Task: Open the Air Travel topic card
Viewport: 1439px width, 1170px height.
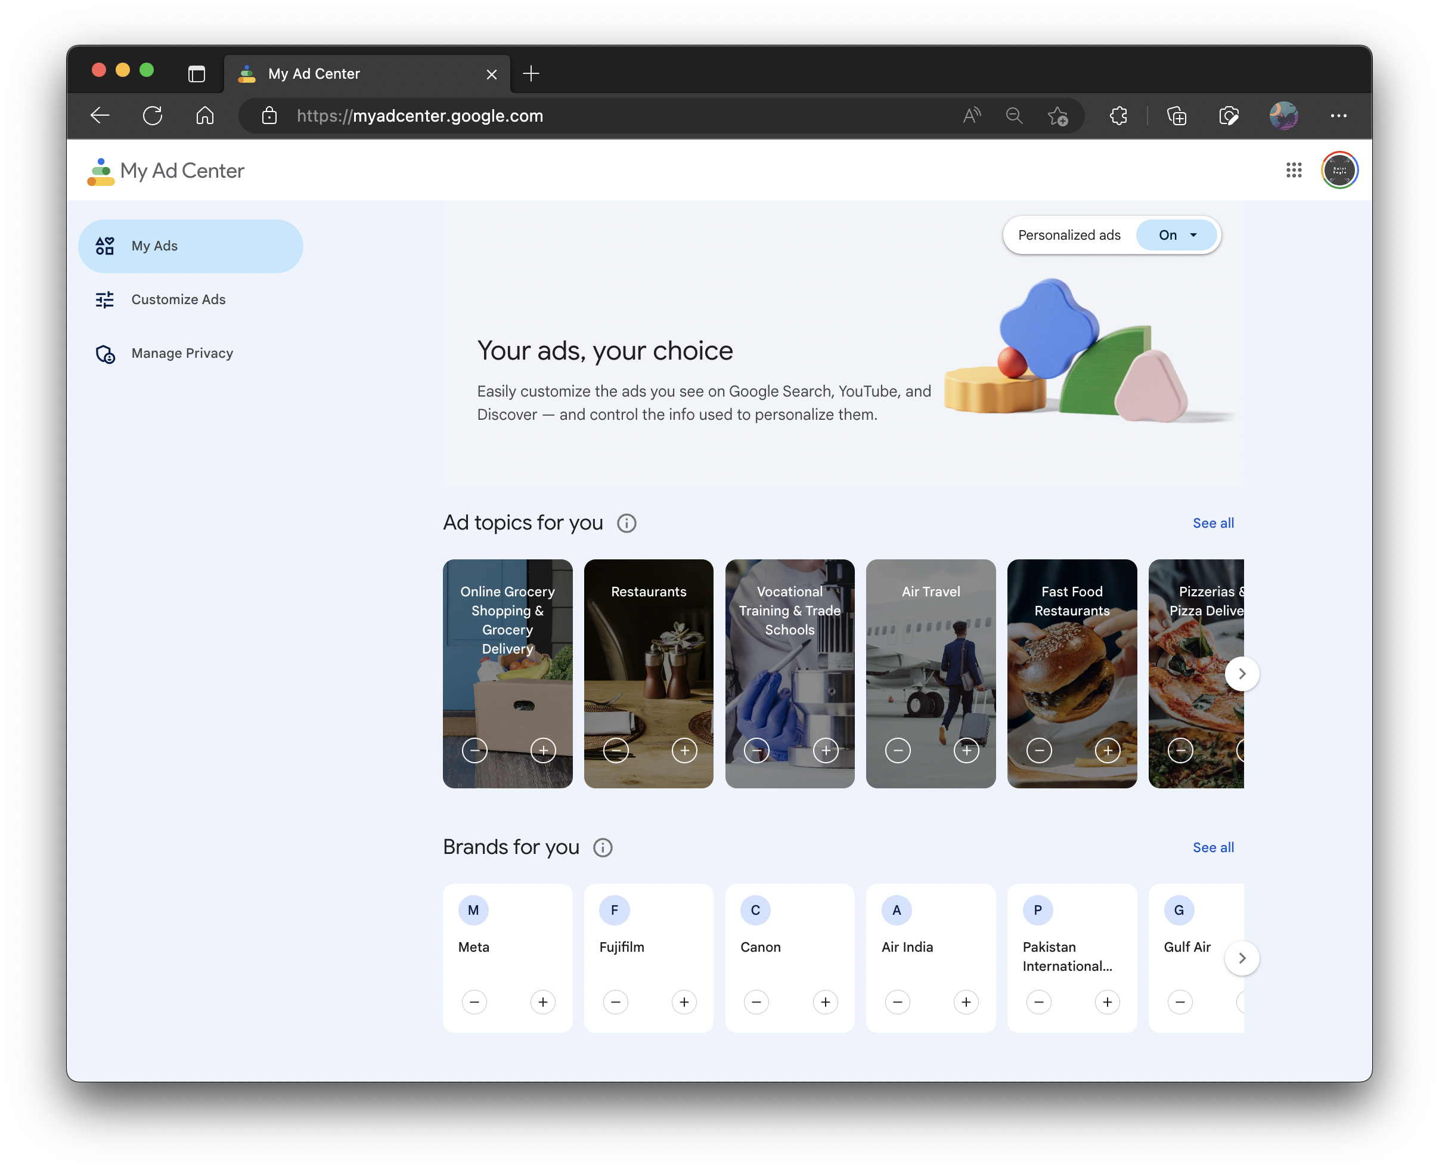Action: pos(931,674)
